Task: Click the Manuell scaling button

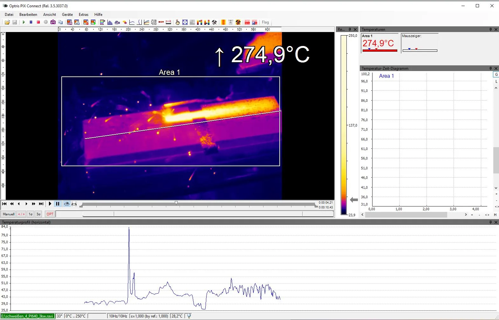Action: click(9, 214)
